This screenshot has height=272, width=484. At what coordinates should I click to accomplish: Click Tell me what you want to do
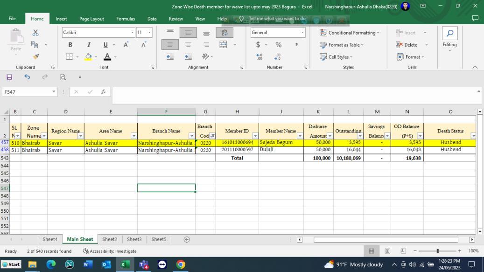(x=277, y=19)
